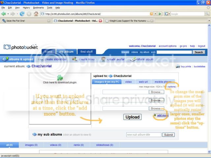The image size is (211, 158).
Task: Click the Firefox Back arrow button
Action: (x=4, y=14)
